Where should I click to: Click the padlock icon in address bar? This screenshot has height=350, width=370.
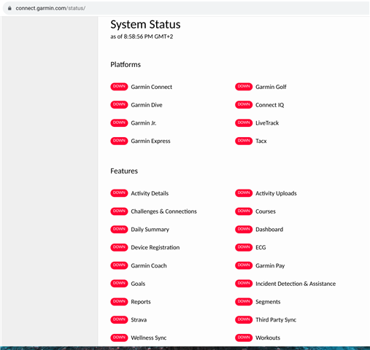(x=9, y=8)
